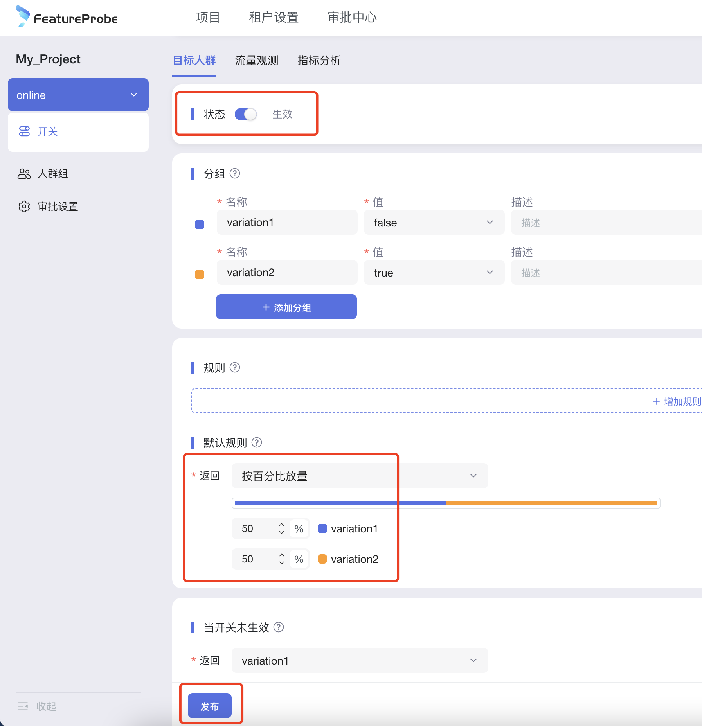Click the orange variation2 color swatch
Viewport: 702px width, 726px height.
[200, 275]
